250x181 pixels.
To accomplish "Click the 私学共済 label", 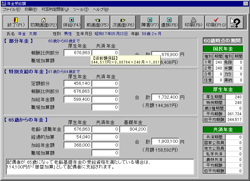I will click(214, 154).
